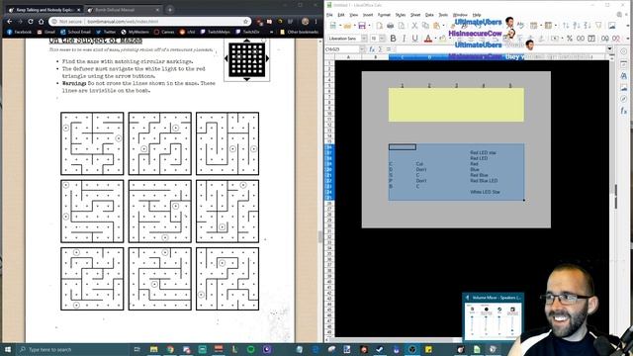Open Chrome three-dot menu

pos(316,22)
